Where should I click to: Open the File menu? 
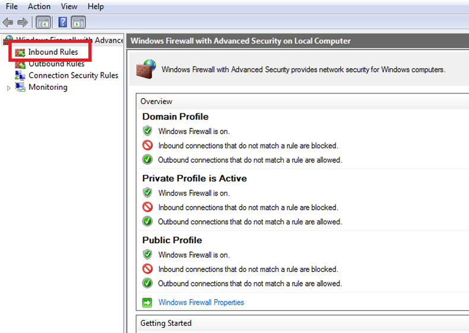coord(12,7)
